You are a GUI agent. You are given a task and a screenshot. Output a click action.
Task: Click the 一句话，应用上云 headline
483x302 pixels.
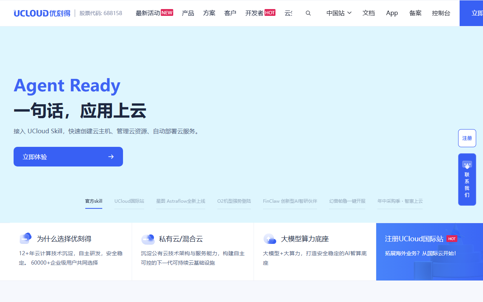tap(80, 111)
